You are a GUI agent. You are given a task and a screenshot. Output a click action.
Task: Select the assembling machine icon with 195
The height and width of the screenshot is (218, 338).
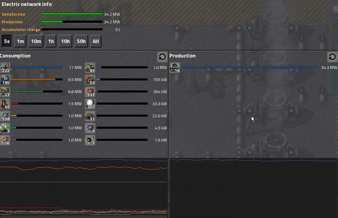pyautogui.click(x=5, y=80)
